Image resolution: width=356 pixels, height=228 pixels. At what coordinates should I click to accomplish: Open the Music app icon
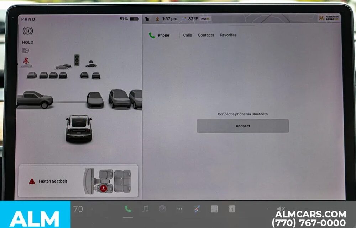(x=145, y=209)
